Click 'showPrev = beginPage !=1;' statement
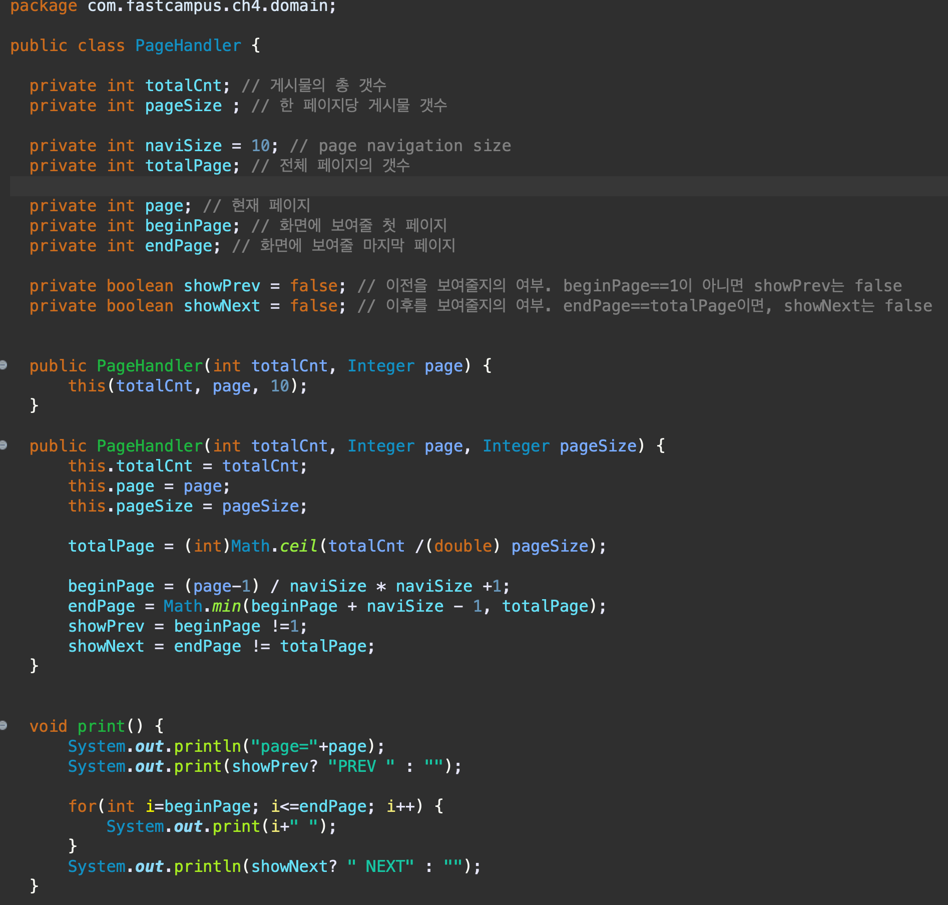The width and height of the screenshot is (948, 905). point(188,626)
